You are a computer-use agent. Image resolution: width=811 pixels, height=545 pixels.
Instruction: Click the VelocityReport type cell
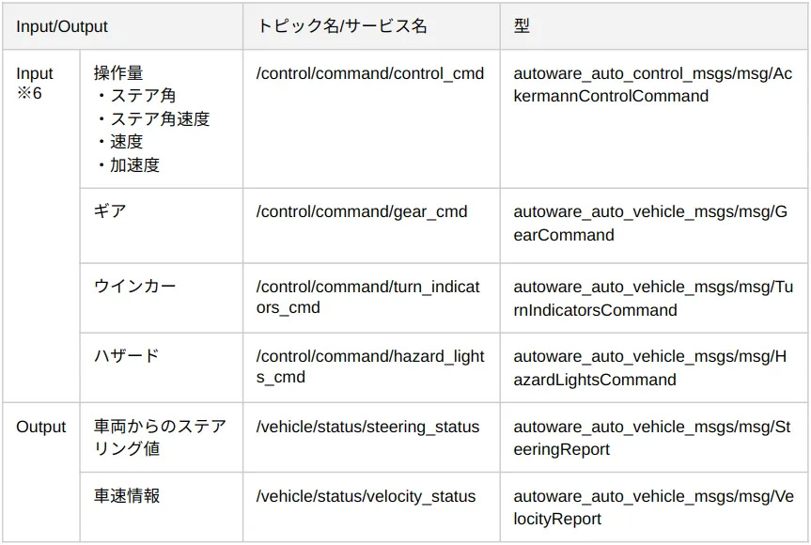(654, 506)
